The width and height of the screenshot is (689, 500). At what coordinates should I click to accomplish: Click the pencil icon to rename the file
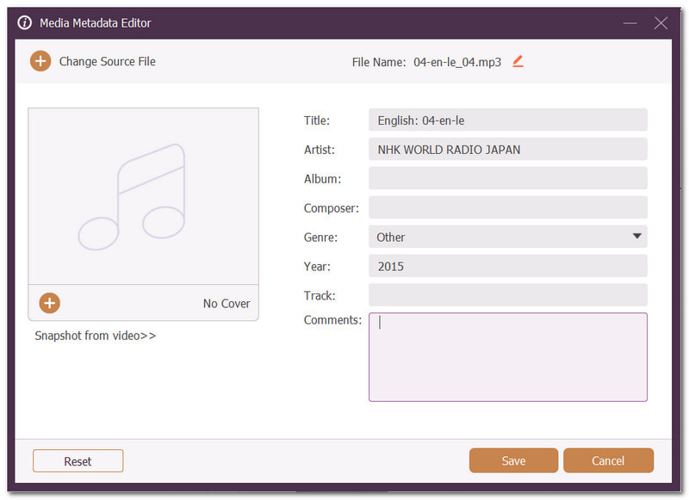coord(518,61)
